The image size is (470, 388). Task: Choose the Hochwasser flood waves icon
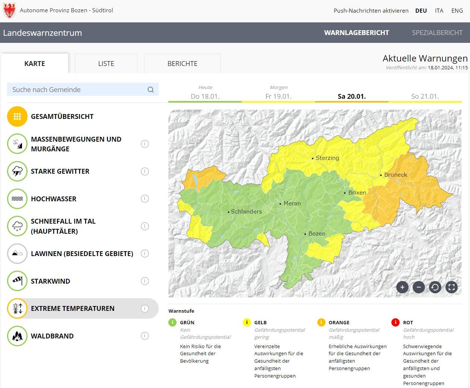(x=17, y=199)
